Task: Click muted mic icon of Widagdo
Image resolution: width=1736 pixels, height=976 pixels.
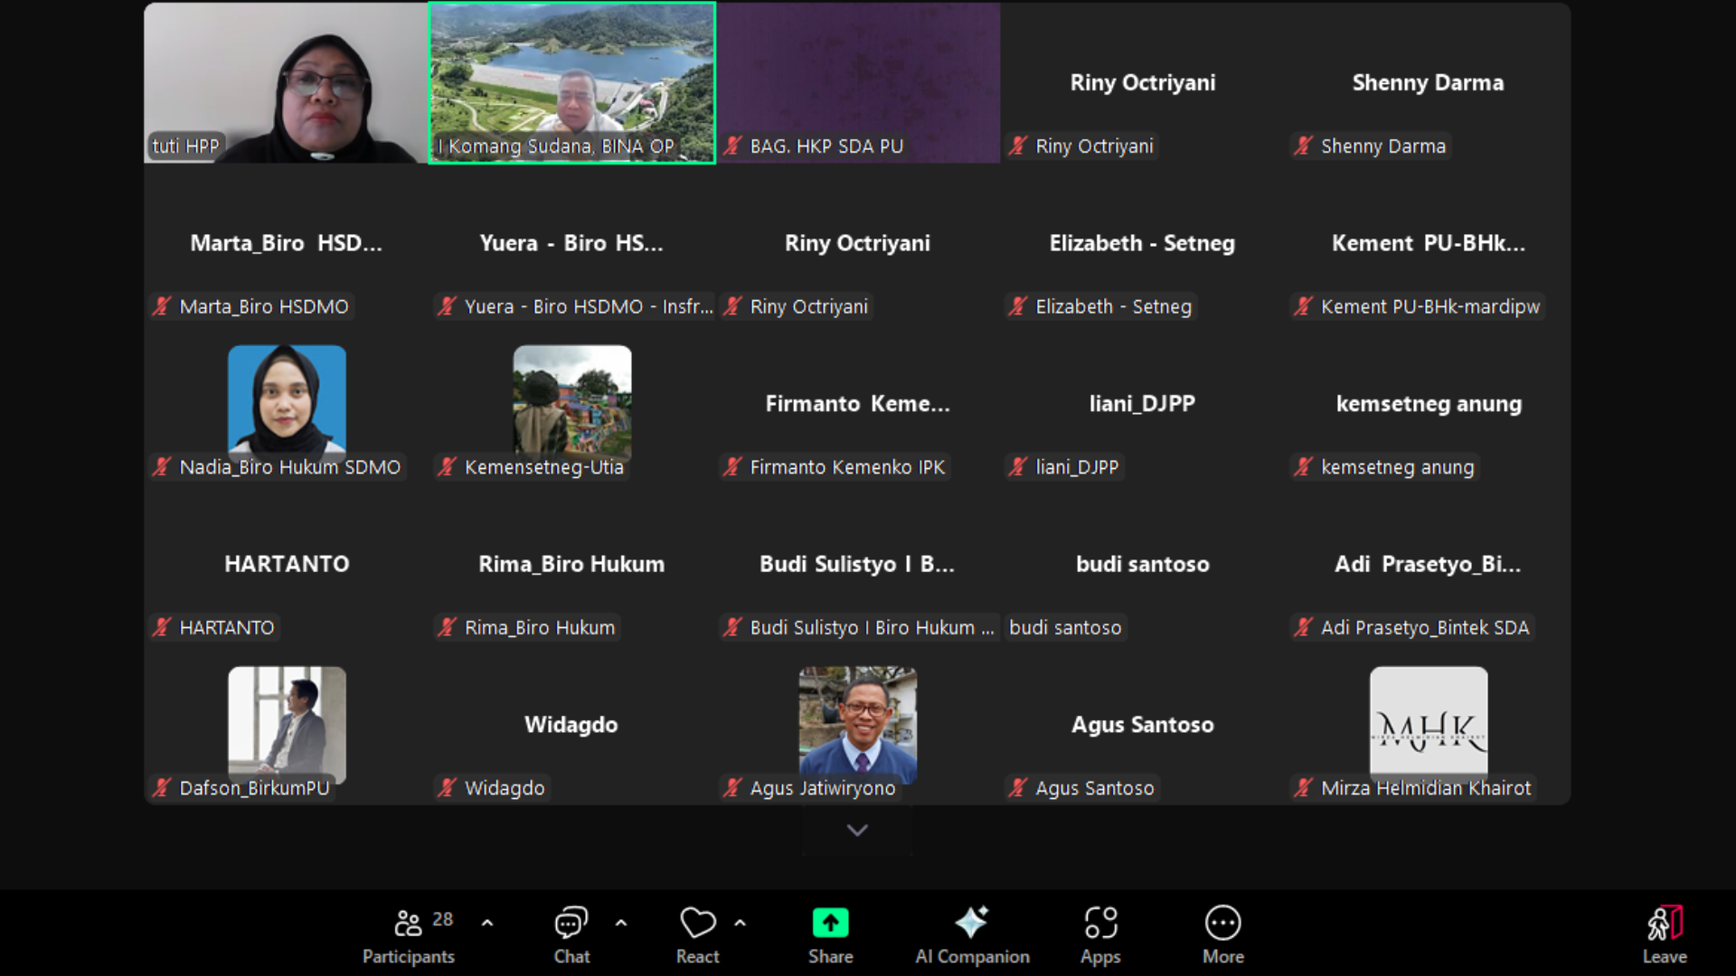Action: point(447,787)
